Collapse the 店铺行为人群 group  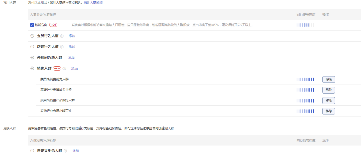point(32,47)
